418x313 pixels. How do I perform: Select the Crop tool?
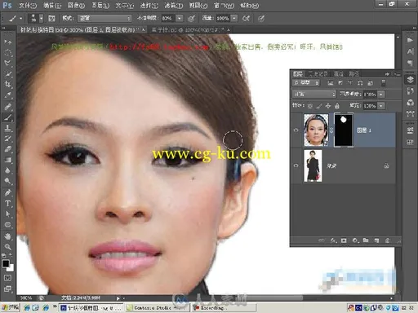click(7, 85)
